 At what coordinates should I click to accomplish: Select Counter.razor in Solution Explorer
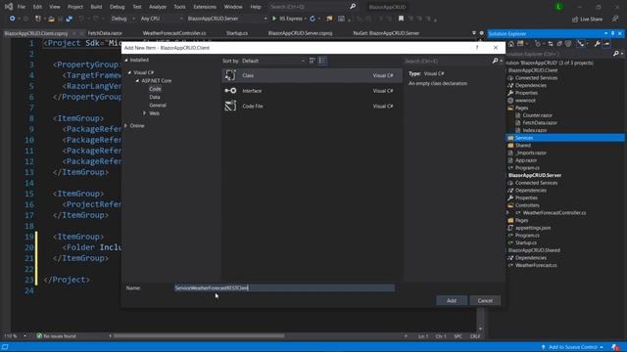538,115
